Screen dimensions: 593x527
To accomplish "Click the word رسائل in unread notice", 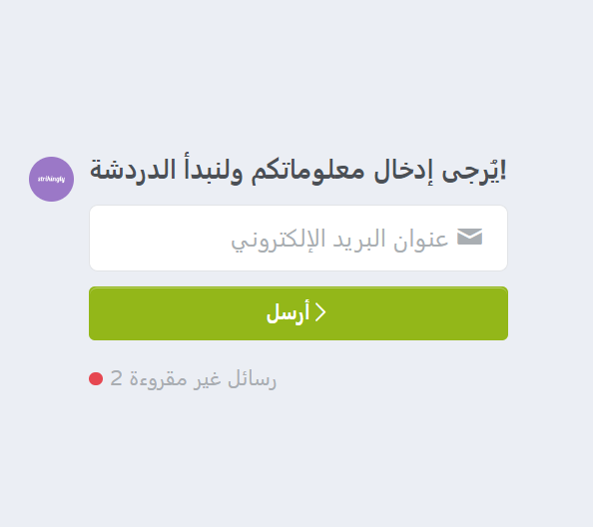I will 253,379.
